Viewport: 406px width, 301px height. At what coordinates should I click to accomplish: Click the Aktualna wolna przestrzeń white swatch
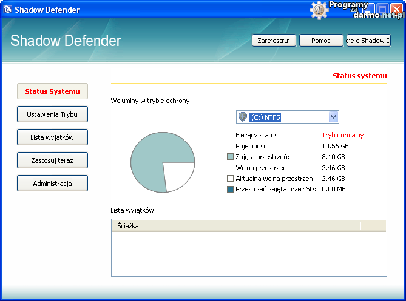tap(230, 179)
